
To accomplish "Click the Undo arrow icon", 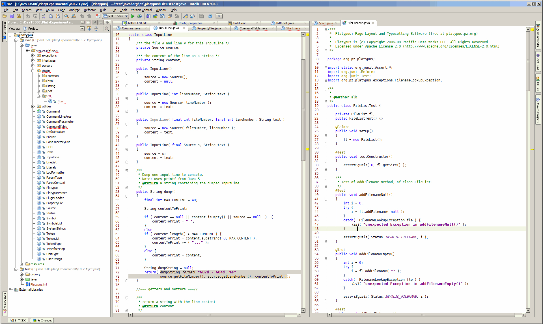I will 28,16.
